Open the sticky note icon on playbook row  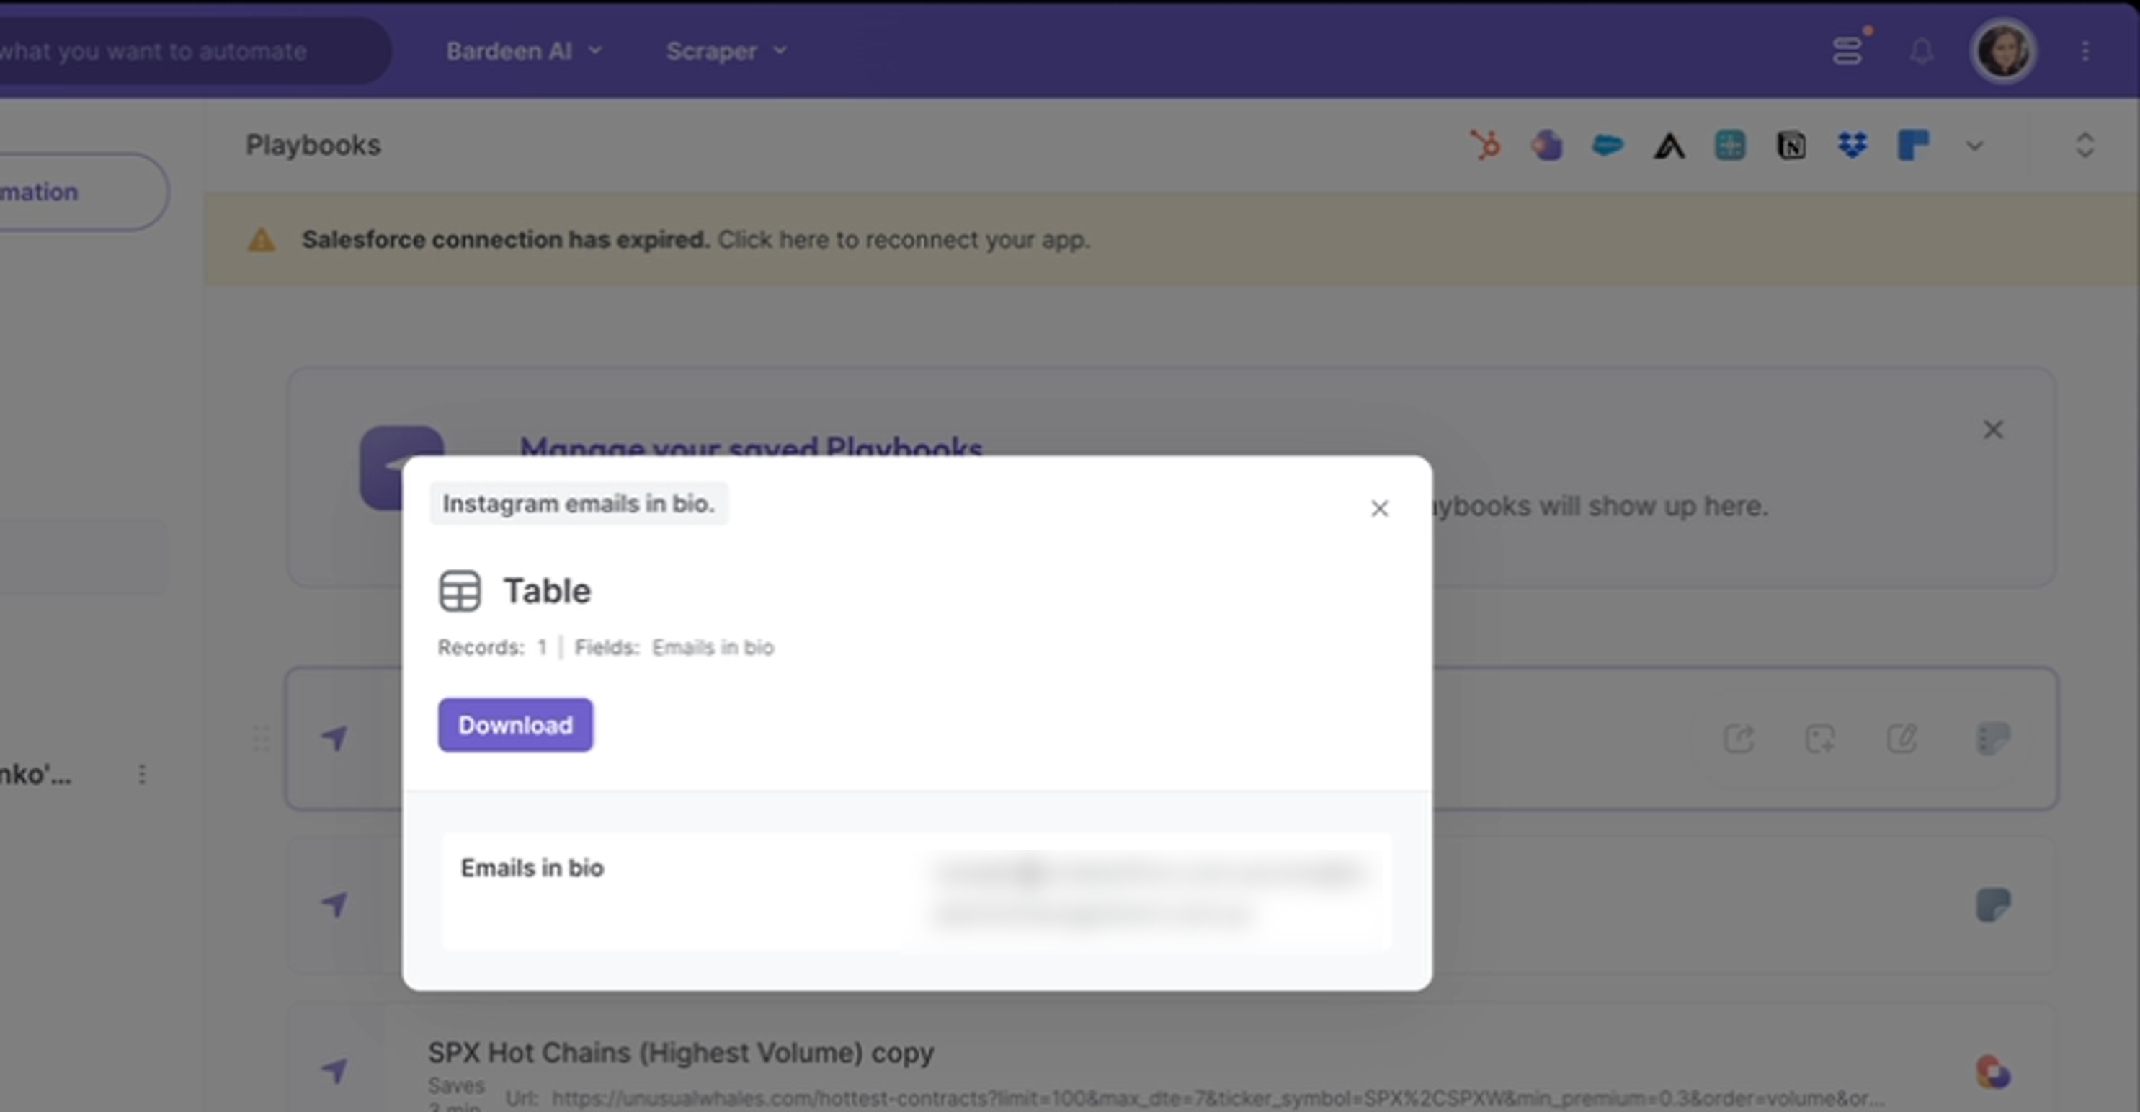[x=1995, y=739]
